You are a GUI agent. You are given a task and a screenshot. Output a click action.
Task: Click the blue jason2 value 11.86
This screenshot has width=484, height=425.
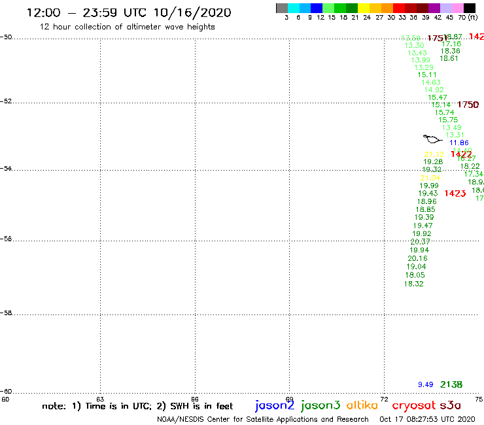tap(459, 143)
